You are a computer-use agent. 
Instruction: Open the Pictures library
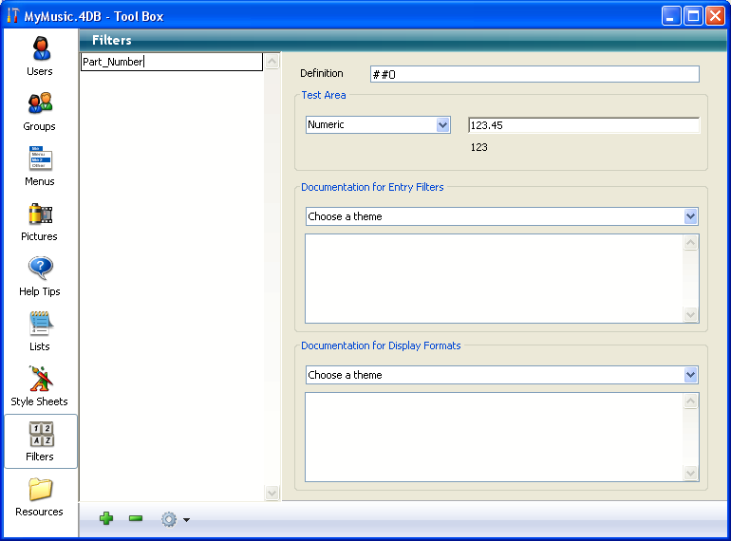click(x=39, y=220)
